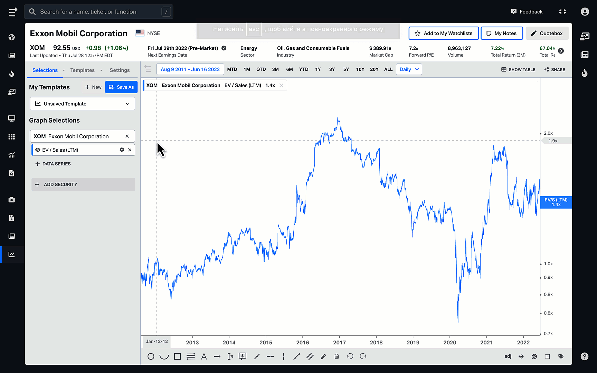Open the Unsaved Template dropdown
The width and height of the screenshot is (597, 373).
(x=83, y=104)
